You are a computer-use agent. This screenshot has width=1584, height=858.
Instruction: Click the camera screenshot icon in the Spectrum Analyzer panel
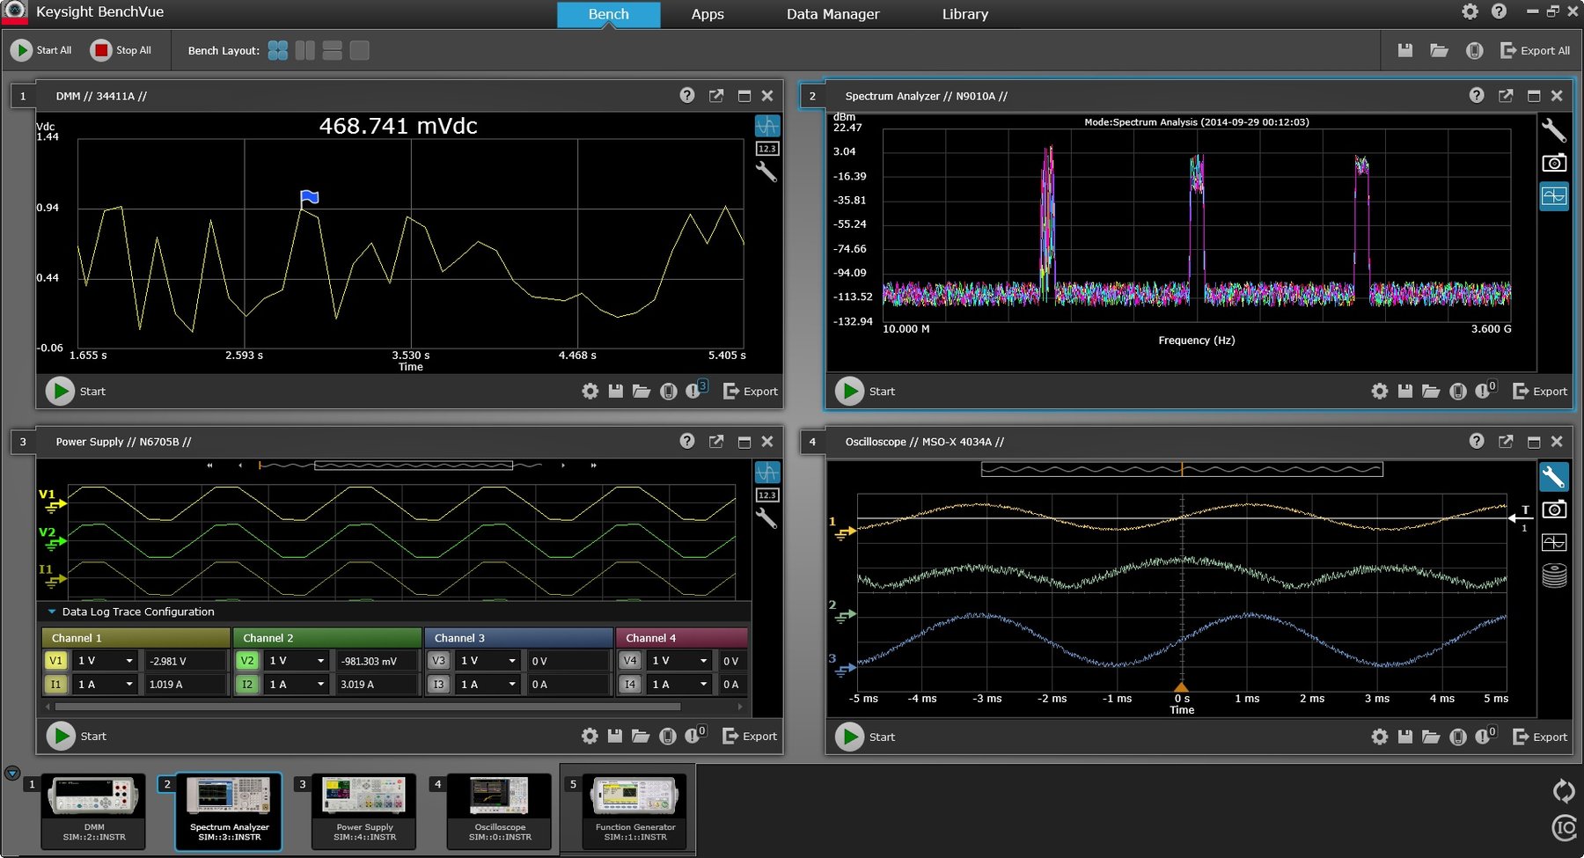point(1554,162)
